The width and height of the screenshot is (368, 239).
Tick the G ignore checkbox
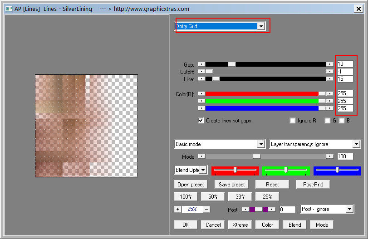pos(328,121)
